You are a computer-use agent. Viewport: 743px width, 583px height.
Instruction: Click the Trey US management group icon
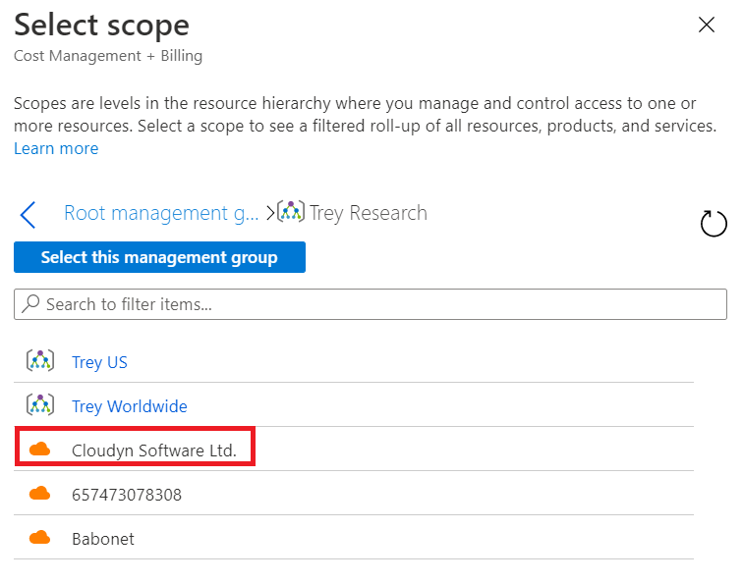coord(39,361)
